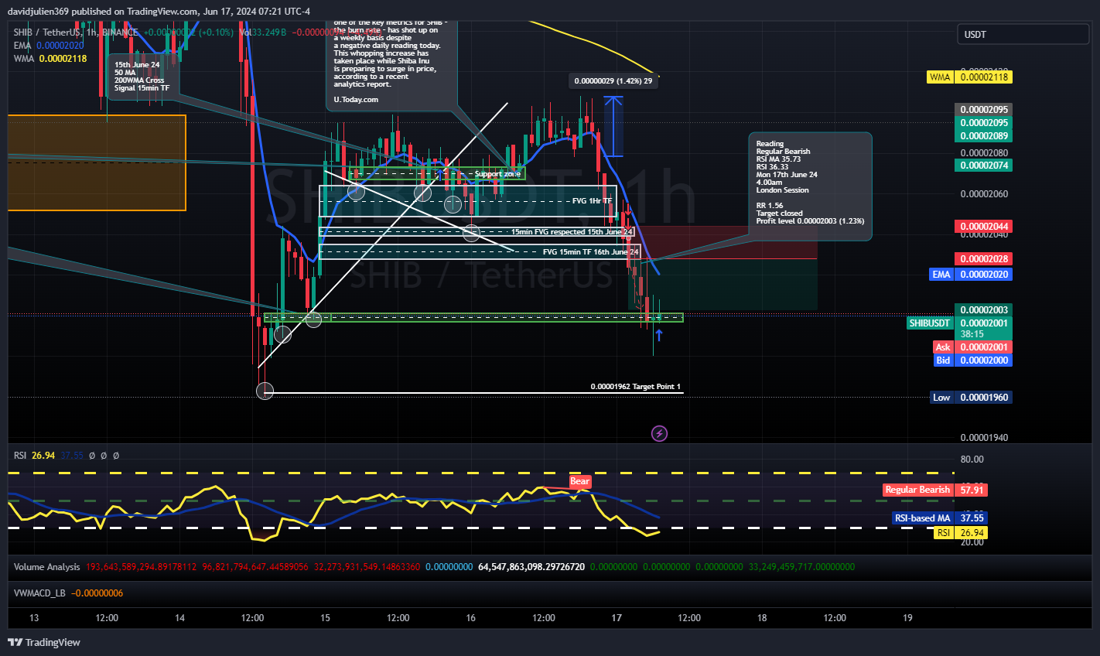Click the purple lightning bolt icon
Image resolution: width=1100 pixels, height=656 pixels.
coord(659,433)
